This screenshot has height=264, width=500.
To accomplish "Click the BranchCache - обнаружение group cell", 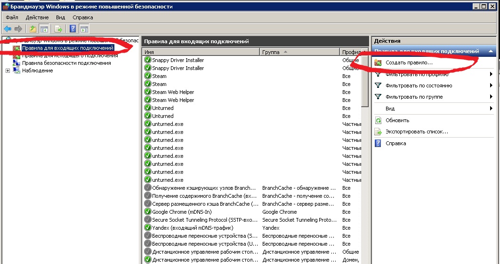I will [299, 188].
